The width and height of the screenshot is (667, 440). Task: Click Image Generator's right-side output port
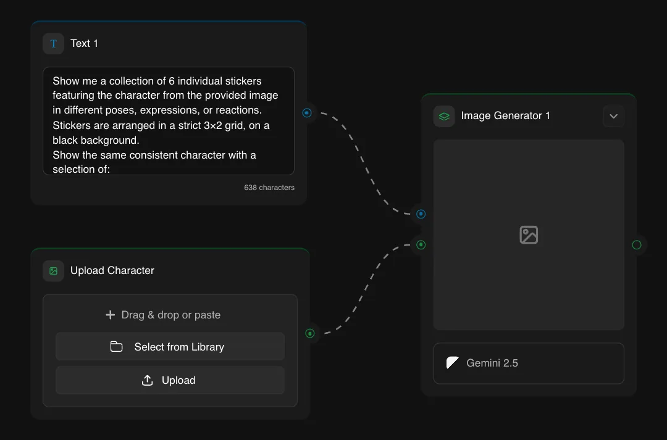click(x=637, y=245)
